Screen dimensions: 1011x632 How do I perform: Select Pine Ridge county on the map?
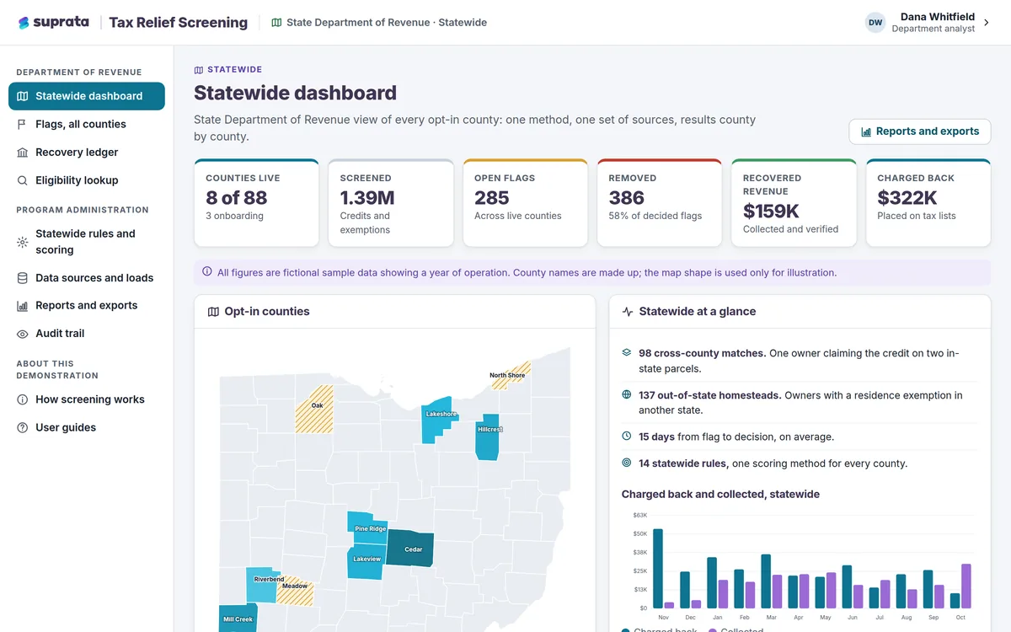(x=368, y=528)
